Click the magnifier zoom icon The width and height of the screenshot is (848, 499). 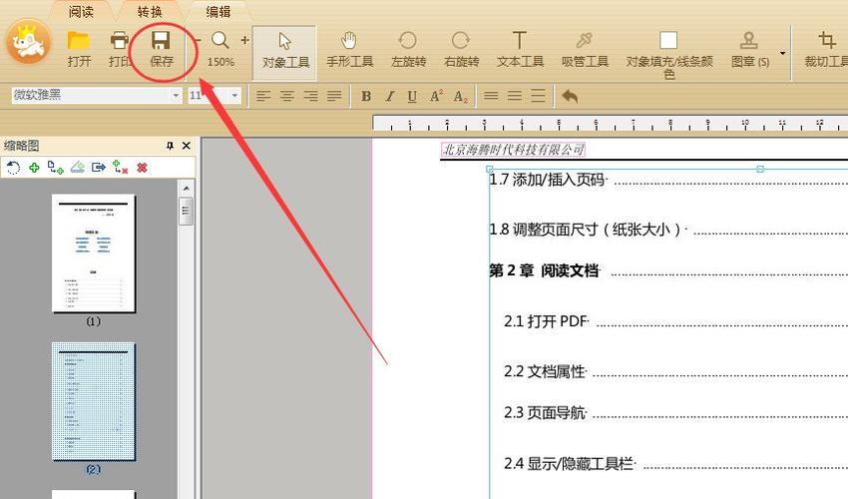click(x=220, y=41)
